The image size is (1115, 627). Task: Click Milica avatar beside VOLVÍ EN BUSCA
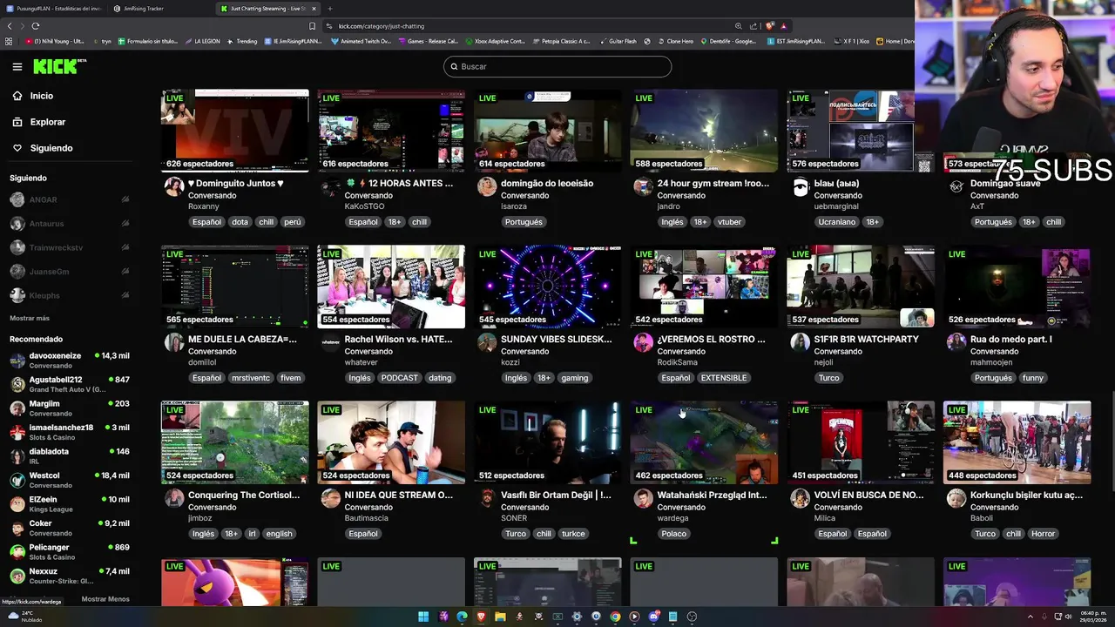pos(800,498)
